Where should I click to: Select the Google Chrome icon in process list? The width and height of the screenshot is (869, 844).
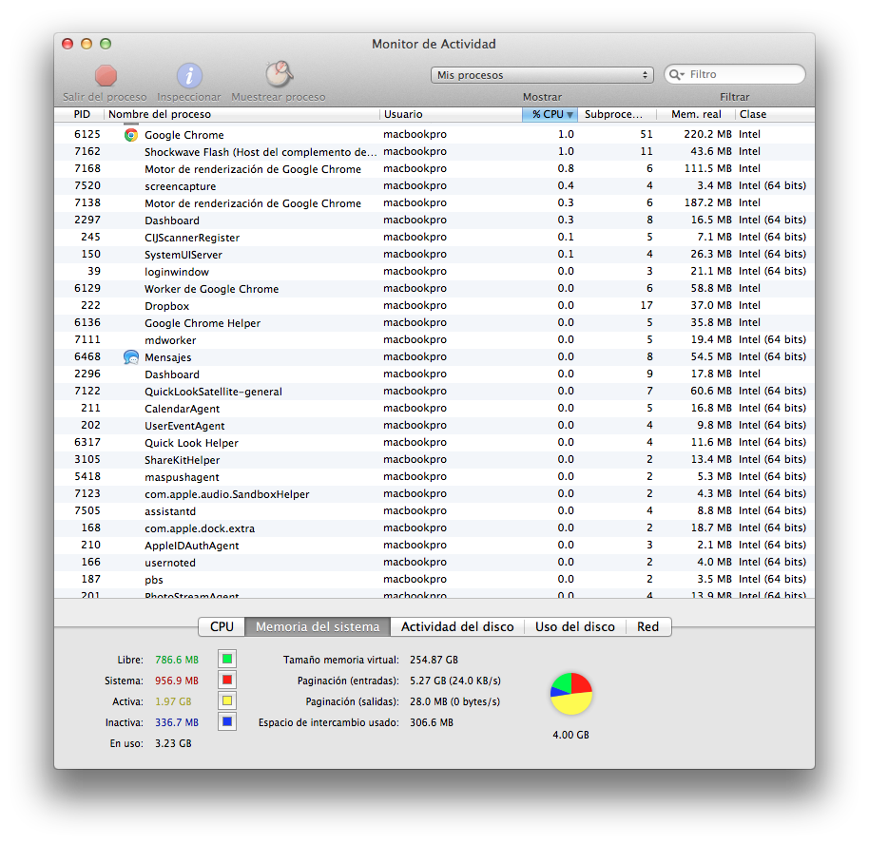(131, 135)
